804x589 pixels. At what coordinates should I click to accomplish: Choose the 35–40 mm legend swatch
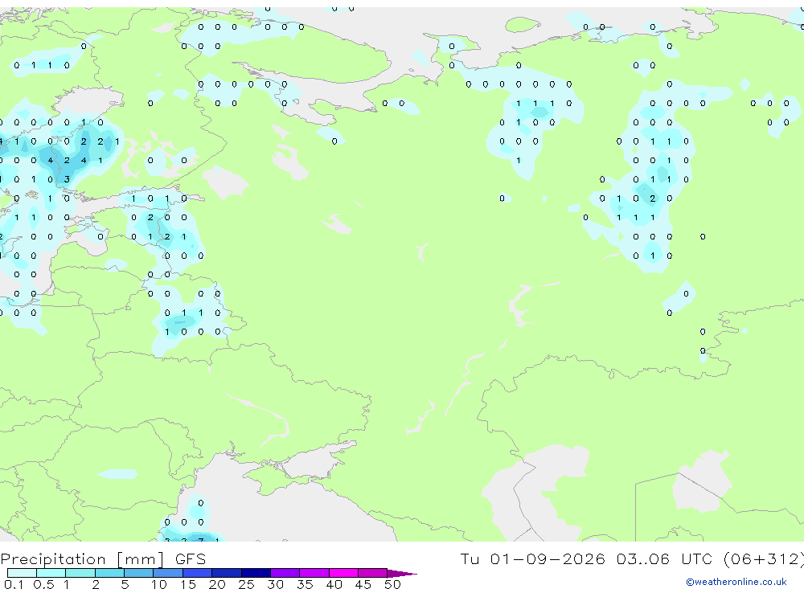pos(314,573)
